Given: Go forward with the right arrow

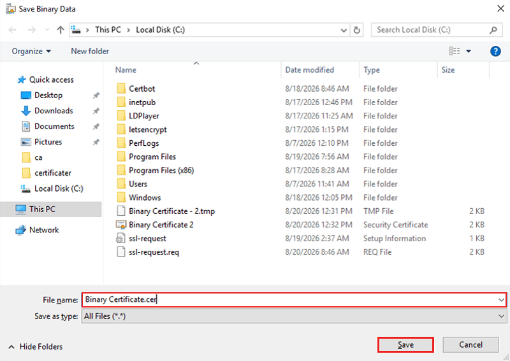Looking at the screenshot, I should 31,30.
